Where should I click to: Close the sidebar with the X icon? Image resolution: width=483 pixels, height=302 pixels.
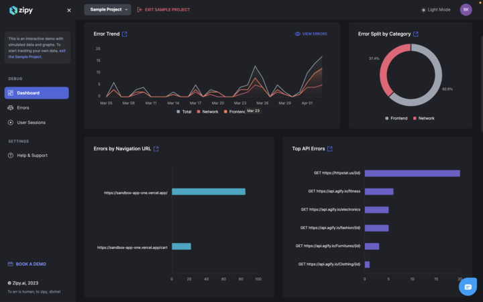point(69,10)
